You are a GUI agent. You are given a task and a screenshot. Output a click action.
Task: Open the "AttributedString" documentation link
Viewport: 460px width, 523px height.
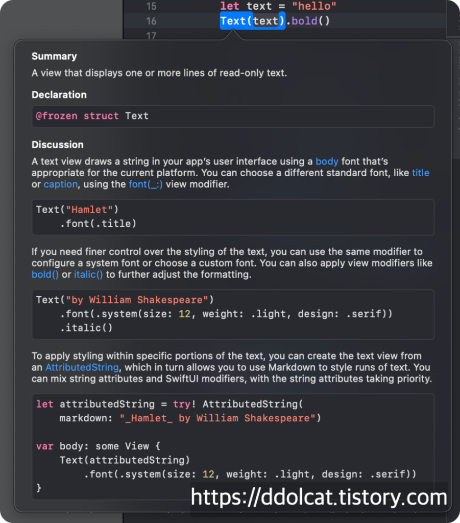82,367
